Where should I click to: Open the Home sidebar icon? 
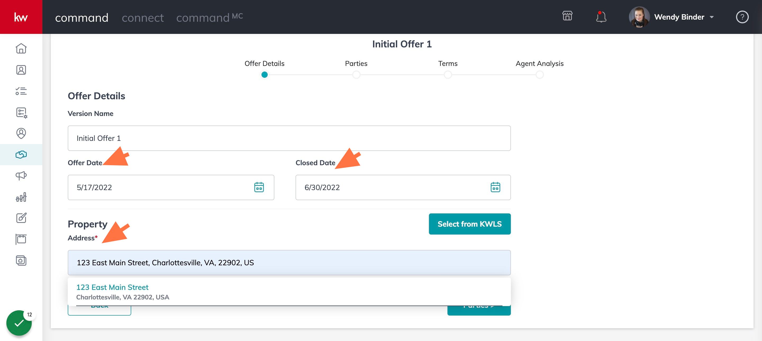(x=21, y=48)
